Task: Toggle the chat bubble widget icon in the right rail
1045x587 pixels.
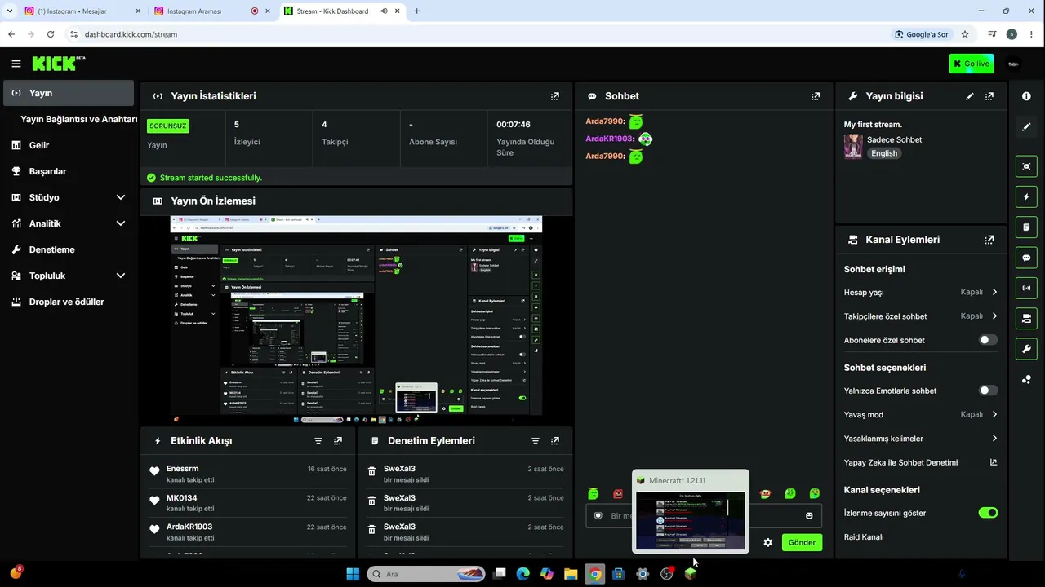Action: pyautogui.click(x=1026, y=258)
